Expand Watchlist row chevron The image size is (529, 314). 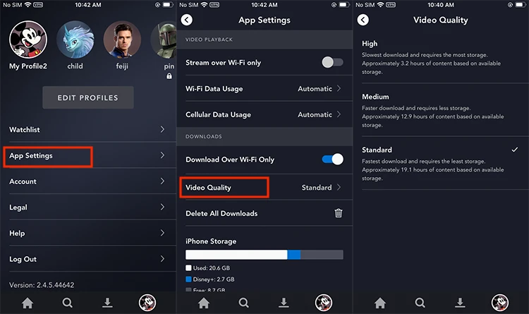[162, 129]
